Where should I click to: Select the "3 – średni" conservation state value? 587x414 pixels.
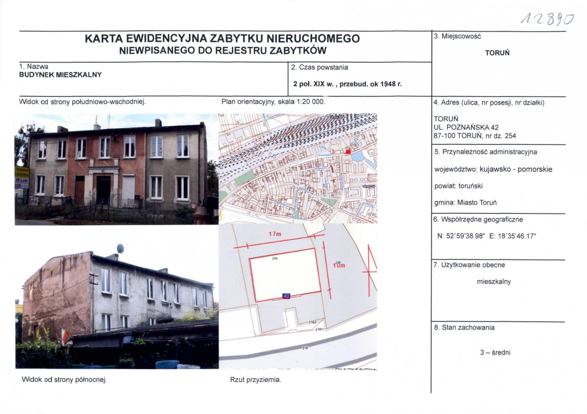point(495,351)
